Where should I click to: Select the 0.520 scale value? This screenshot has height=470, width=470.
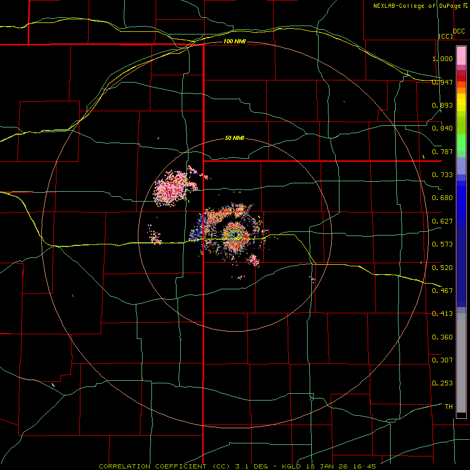[442, 267]
